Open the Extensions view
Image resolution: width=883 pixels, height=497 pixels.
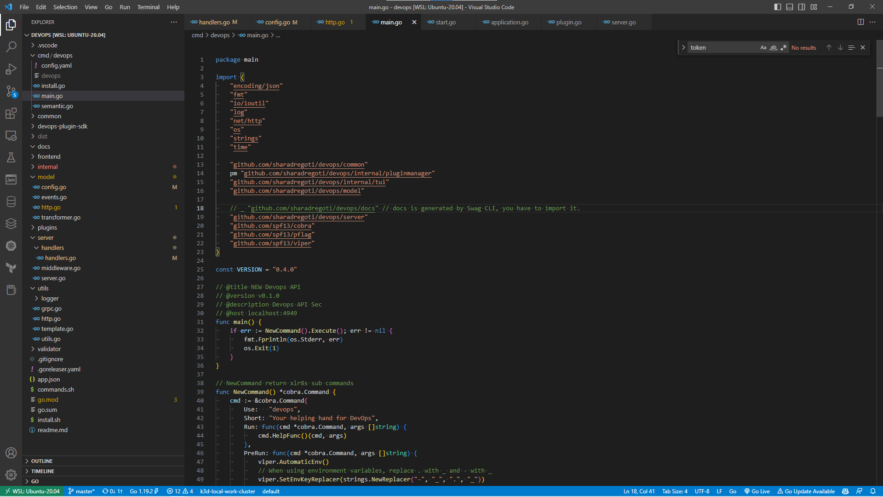[11, 114]
